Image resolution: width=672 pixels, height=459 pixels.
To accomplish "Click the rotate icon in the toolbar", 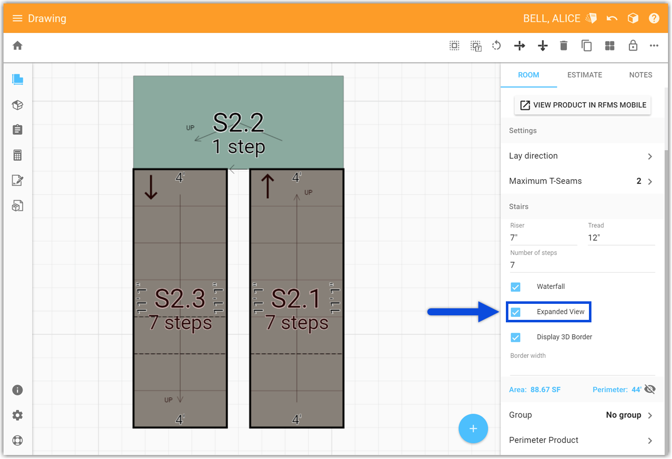I will (x=496, y=46).
